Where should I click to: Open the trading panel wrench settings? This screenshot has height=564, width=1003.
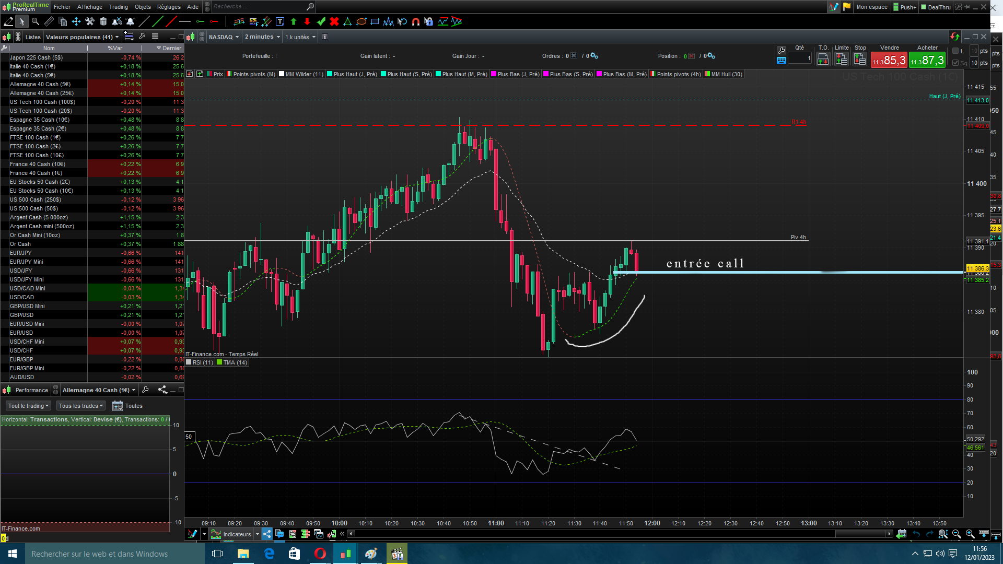tap(782, 50)
